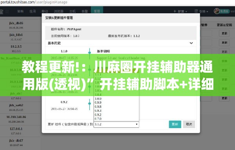This screenshot has width=235, height=150.
Task: Open the 浏览器 navigation tab
Action: [58, 11]
